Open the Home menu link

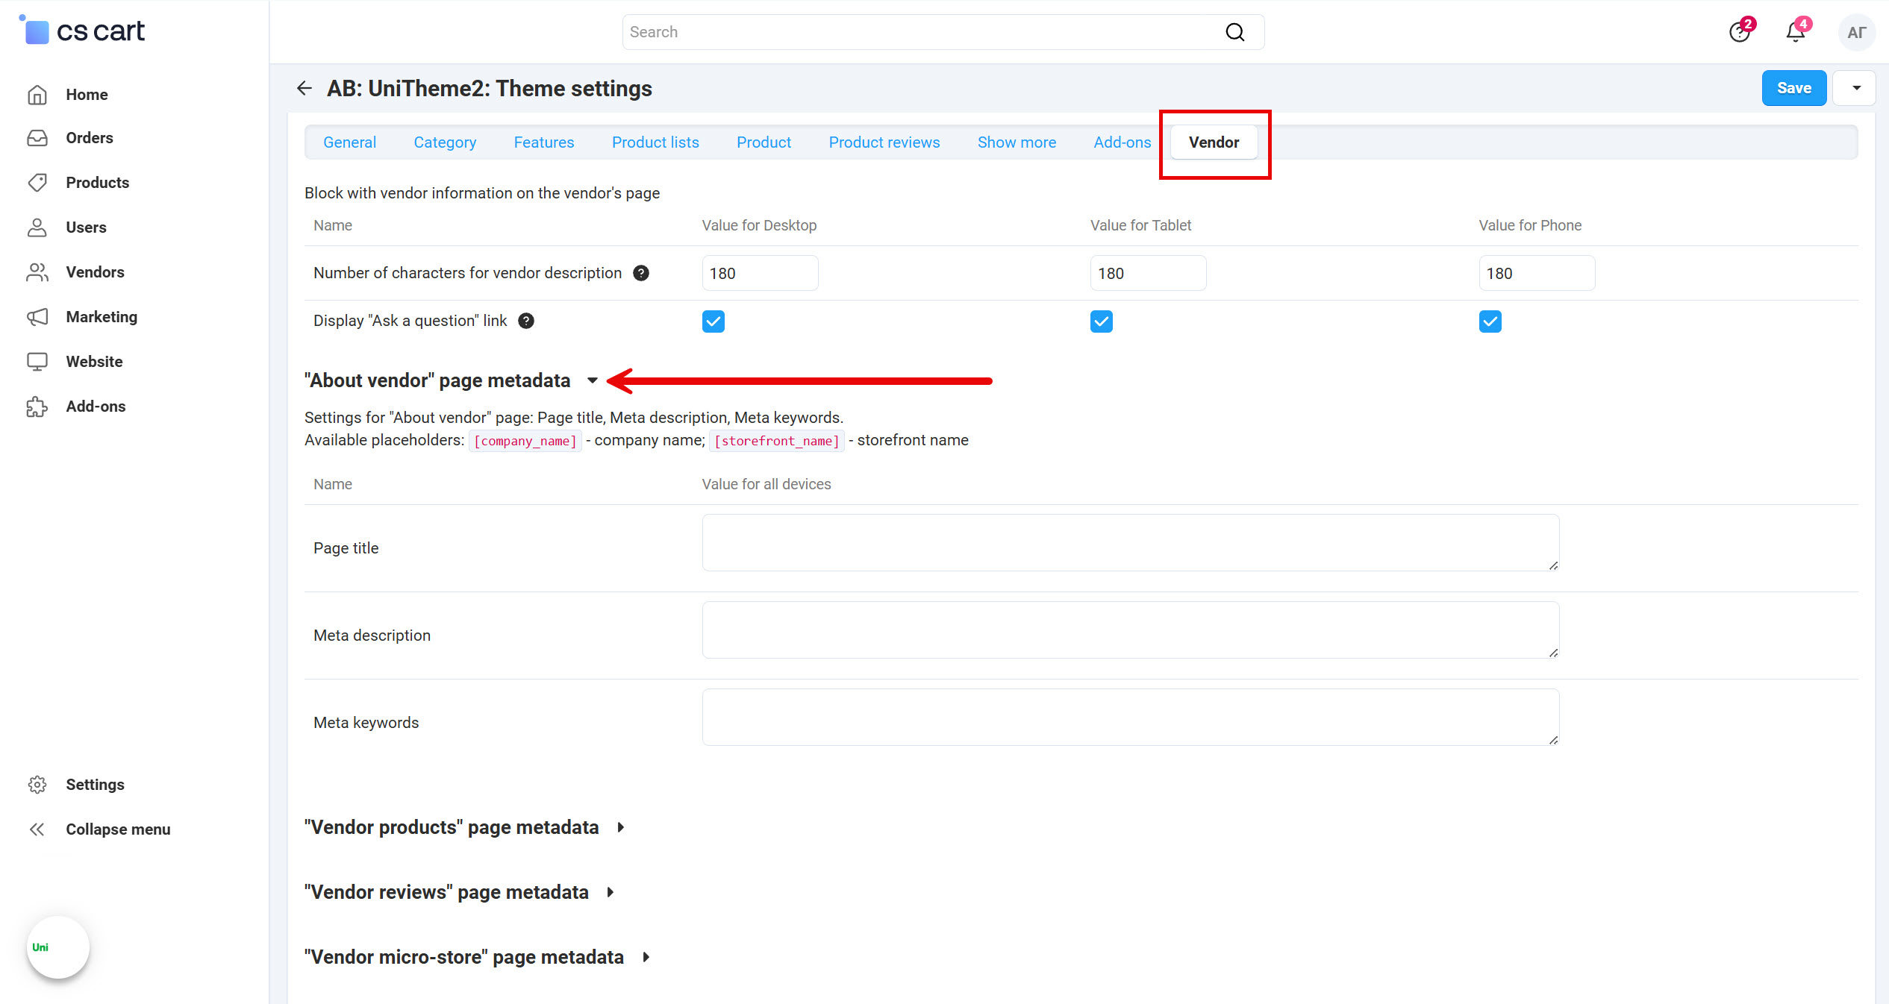87,95
